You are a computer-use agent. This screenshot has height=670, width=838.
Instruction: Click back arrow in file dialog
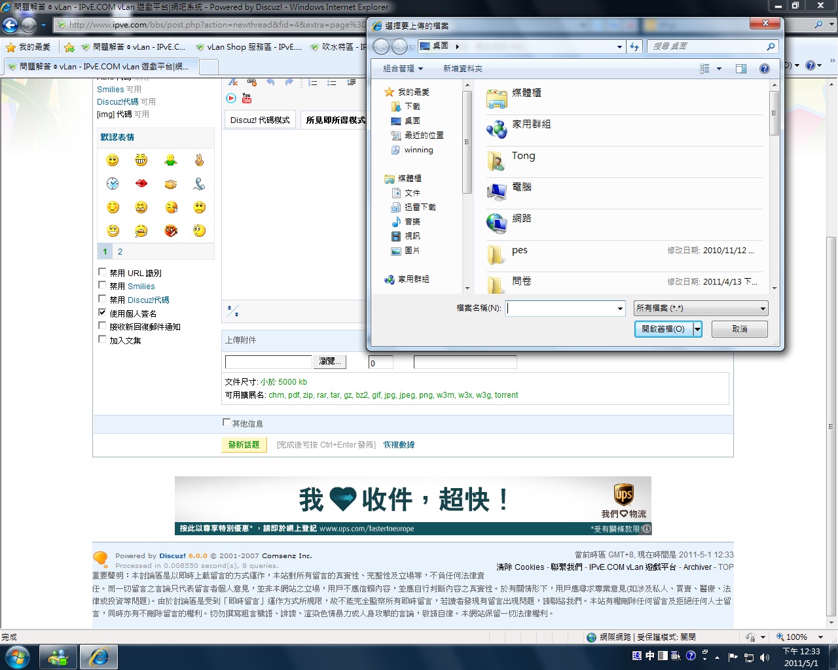[381, 46]
